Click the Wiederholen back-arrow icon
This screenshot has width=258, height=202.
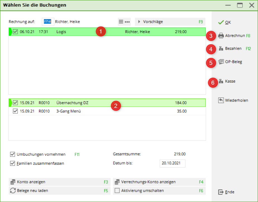[221, 100]
